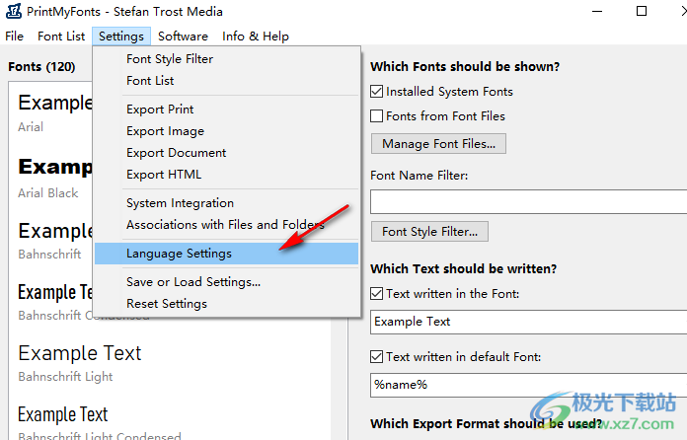Click the Manage Font Files button

pos(438,144)
